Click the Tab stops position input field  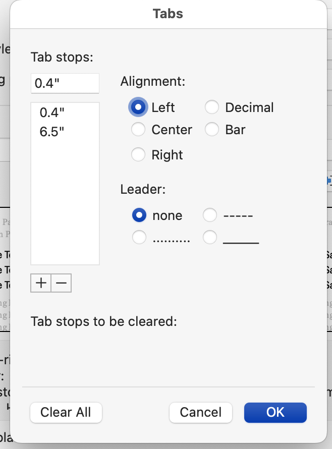click(65, 83)
